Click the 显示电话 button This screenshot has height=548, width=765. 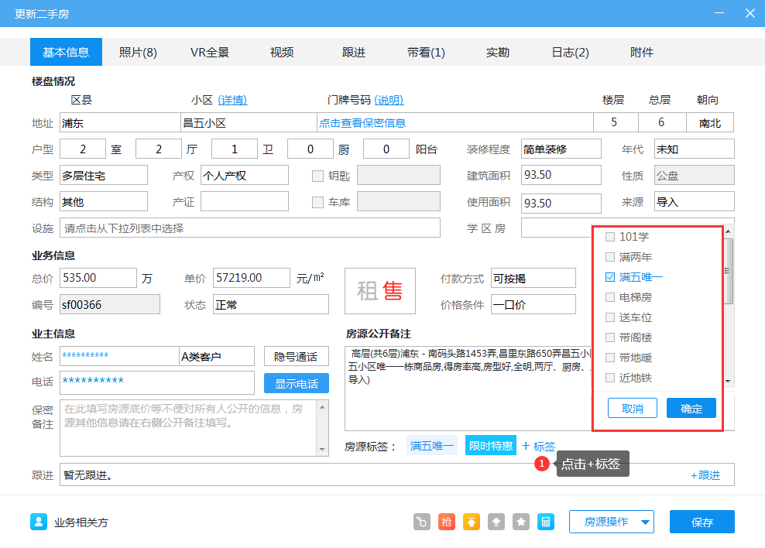[x=296, y=383]
